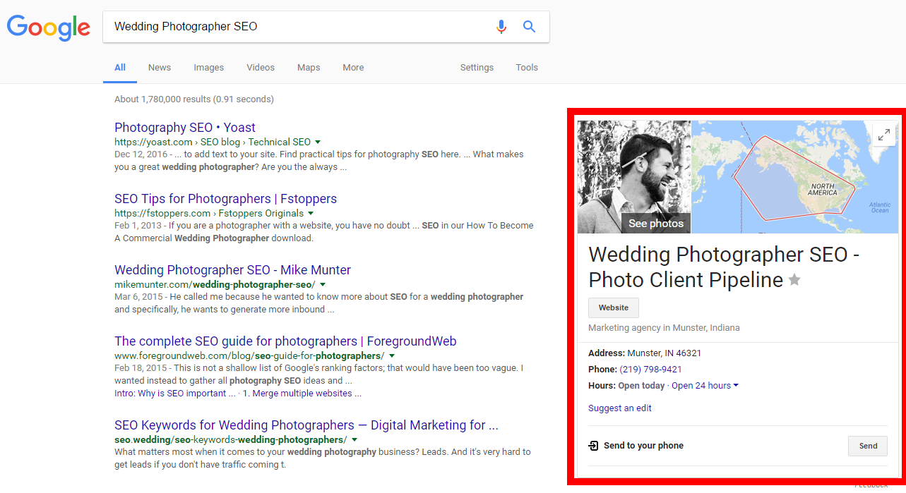The width and height of the screenshot is (906, 493).
Task: Switch to the Images tab
Action: coord(209,68)
